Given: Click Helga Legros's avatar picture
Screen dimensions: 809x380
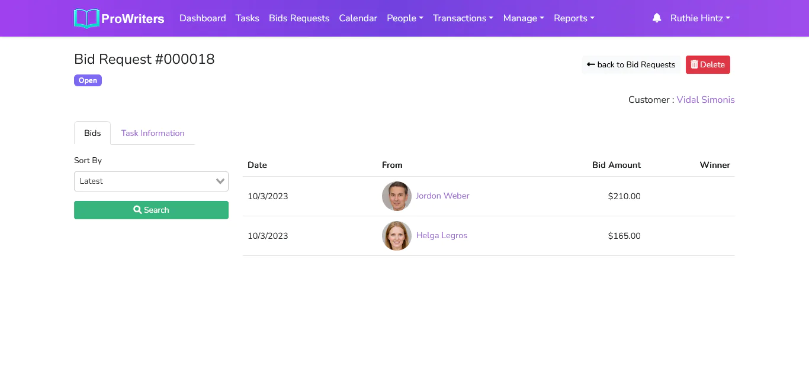Looking at the screenshot, I should click(x=396, y=236).
